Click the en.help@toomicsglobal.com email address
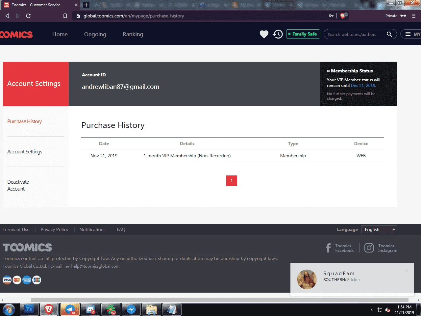Screen dimensions: 421x316 point(92,266)
